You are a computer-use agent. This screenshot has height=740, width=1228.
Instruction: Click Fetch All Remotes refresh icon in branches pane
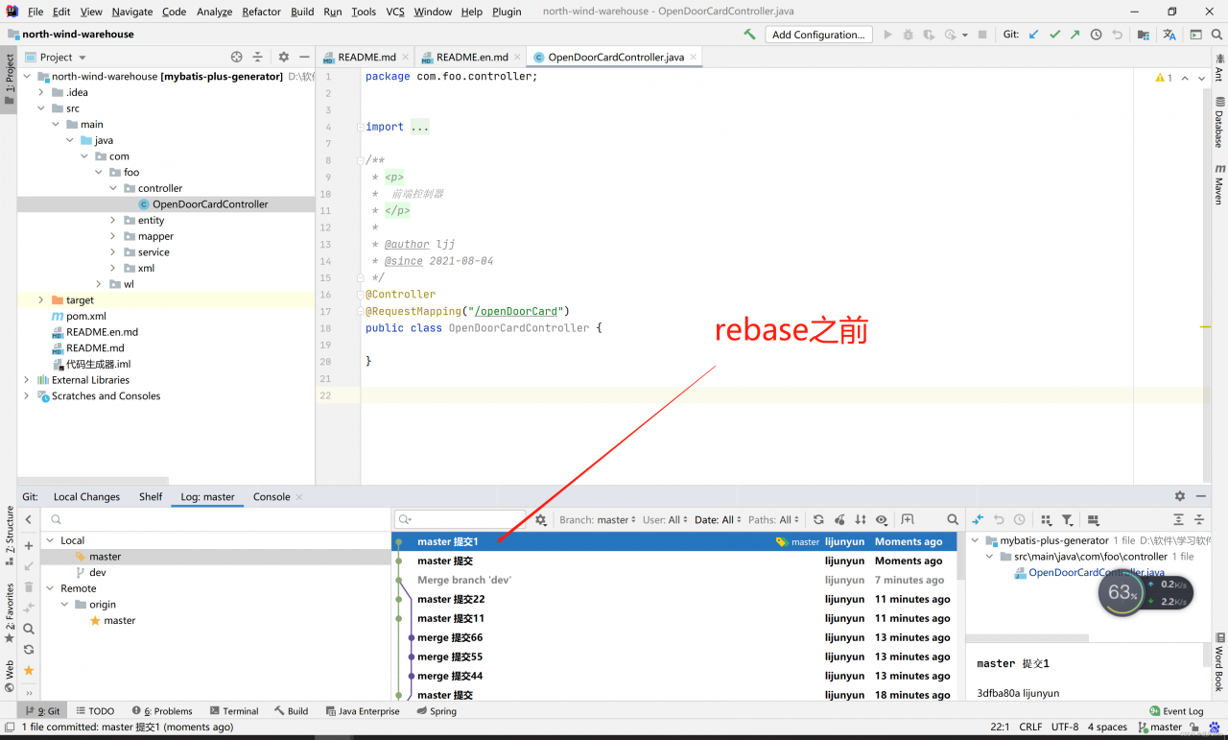(29, 650)
